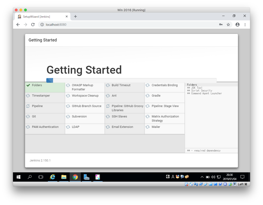The width and height of the screenshot is (263, 205).
Task: Show hidden system tray icons
Action: (202, 177)
